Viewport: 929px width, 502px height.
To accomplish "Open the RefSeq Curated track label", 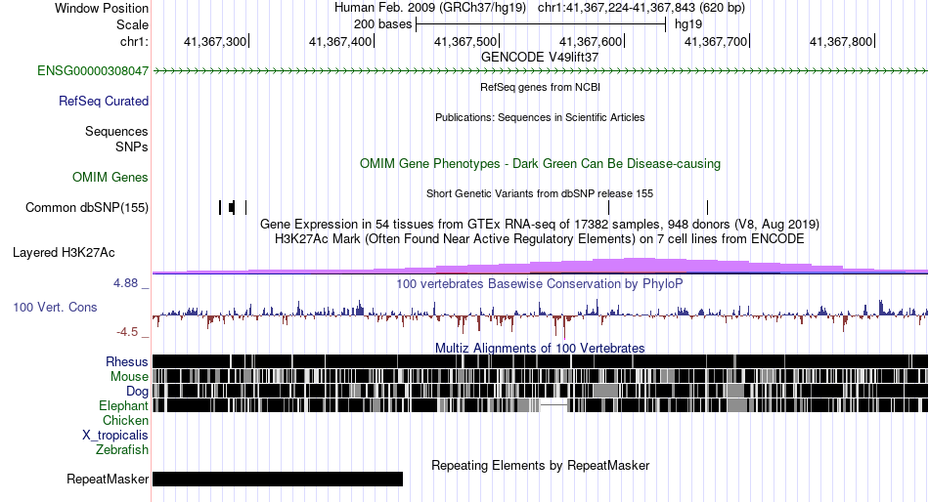I will 104,102.
